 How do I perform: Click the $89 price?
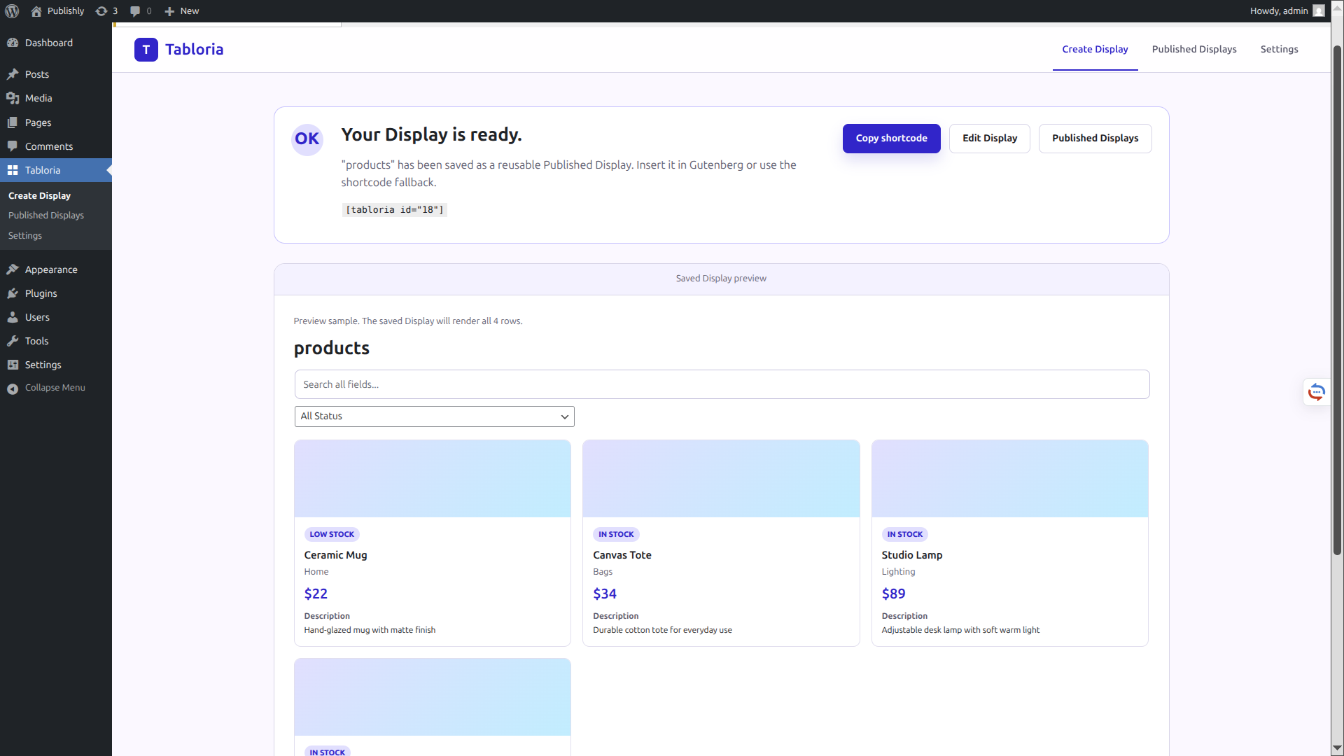pyautogui.click(x=893, y=594)
